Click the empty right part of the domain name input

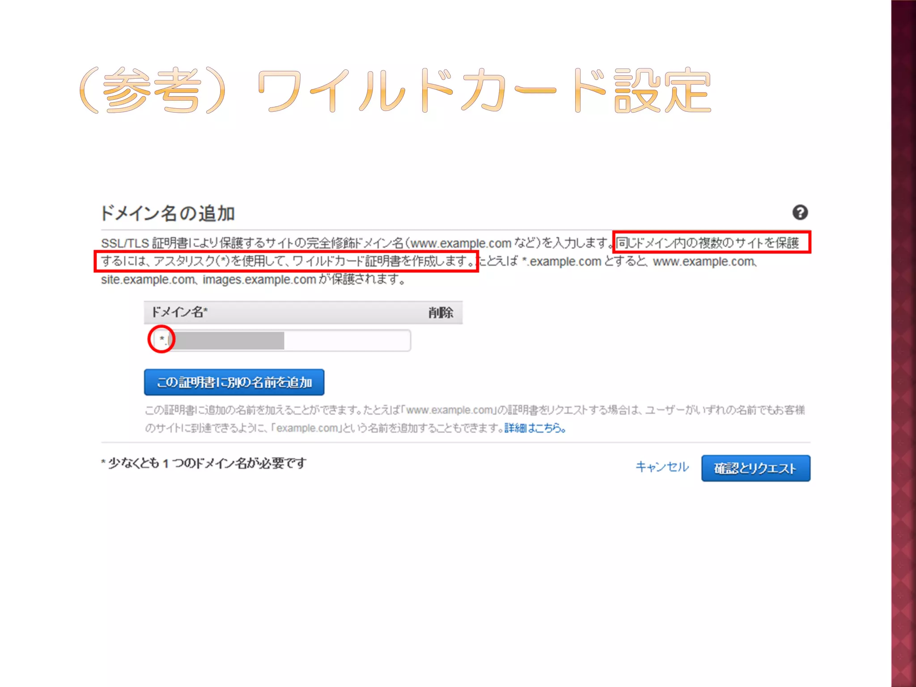pyautogui.click(x=347, y=341)
